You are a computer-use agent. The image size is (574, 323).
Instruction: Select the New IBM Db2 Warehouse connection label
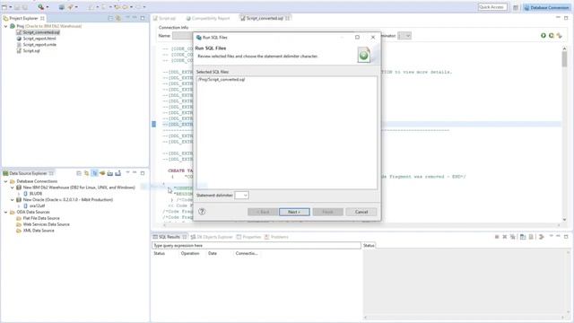click(x=79, y=188)
